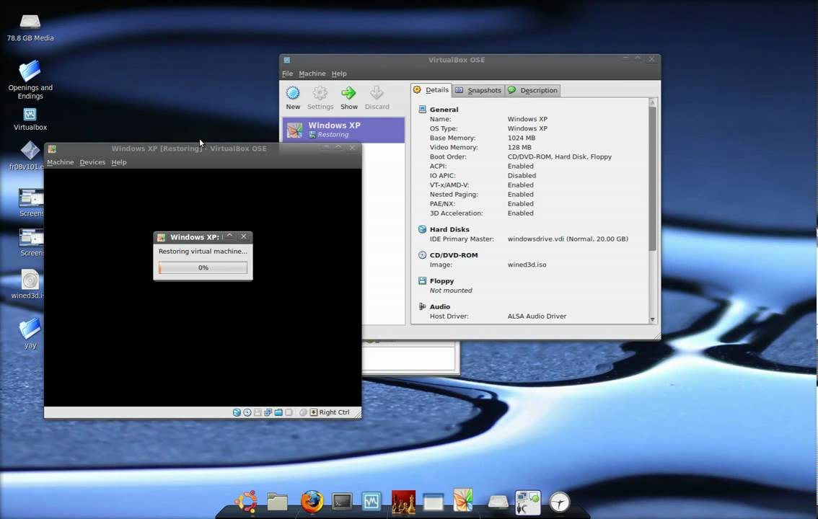Click the 'CD/DVD-ROM, Hard Disk, Floppy' boot order text
This screenshot has height=519, width=818.
(x=559, y=157)
